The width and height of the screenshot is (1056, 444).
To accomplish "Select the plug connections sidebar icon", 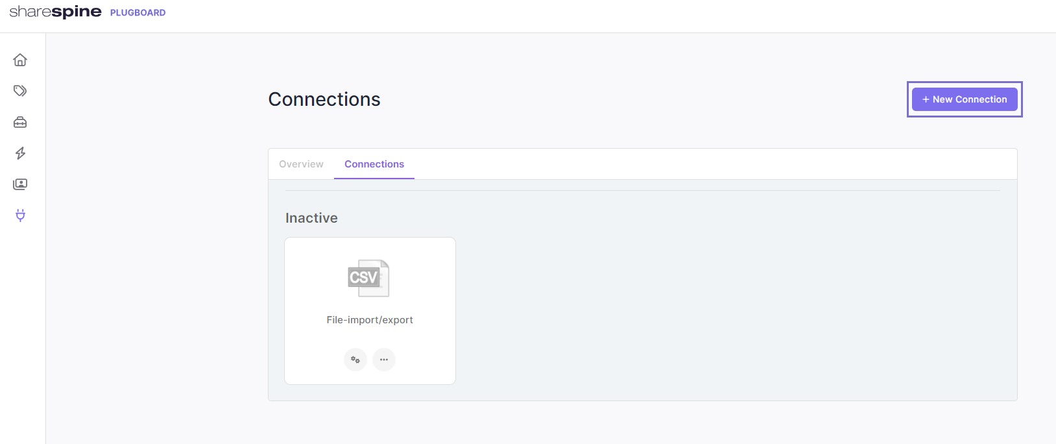I will [20, 216].
